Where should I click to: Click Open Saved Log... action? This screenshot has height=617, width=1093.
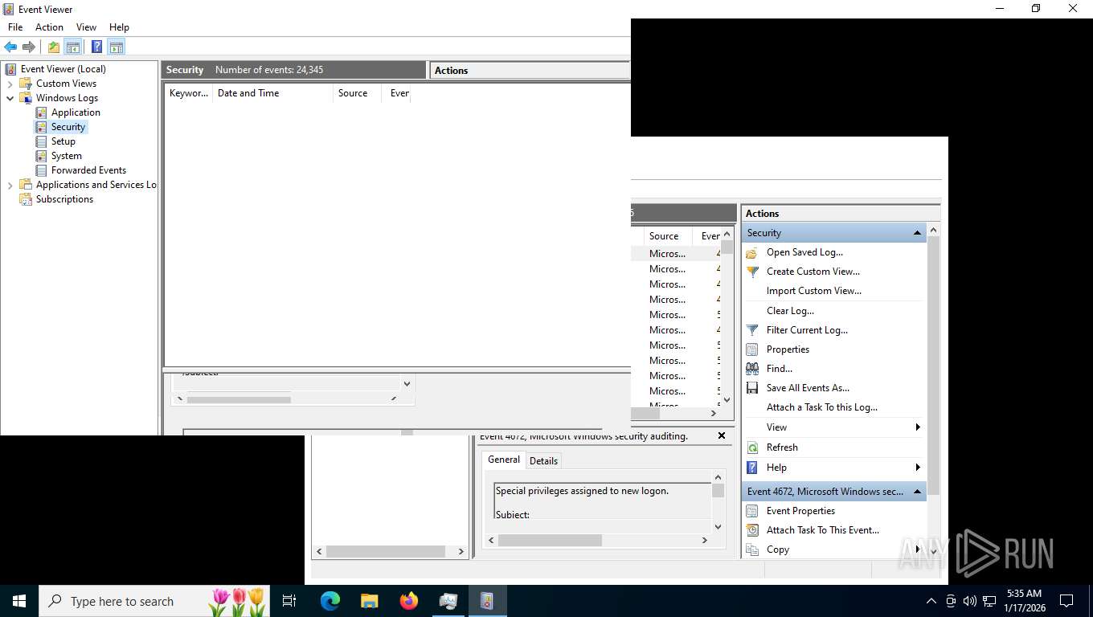click(x=804, y=252)
